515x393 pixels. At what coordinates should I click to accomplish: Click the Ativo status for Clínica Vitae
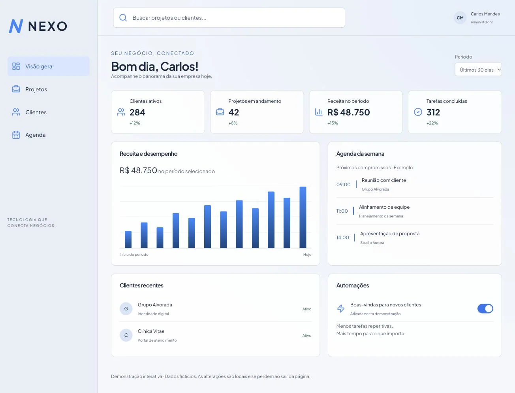pos(307,336)
